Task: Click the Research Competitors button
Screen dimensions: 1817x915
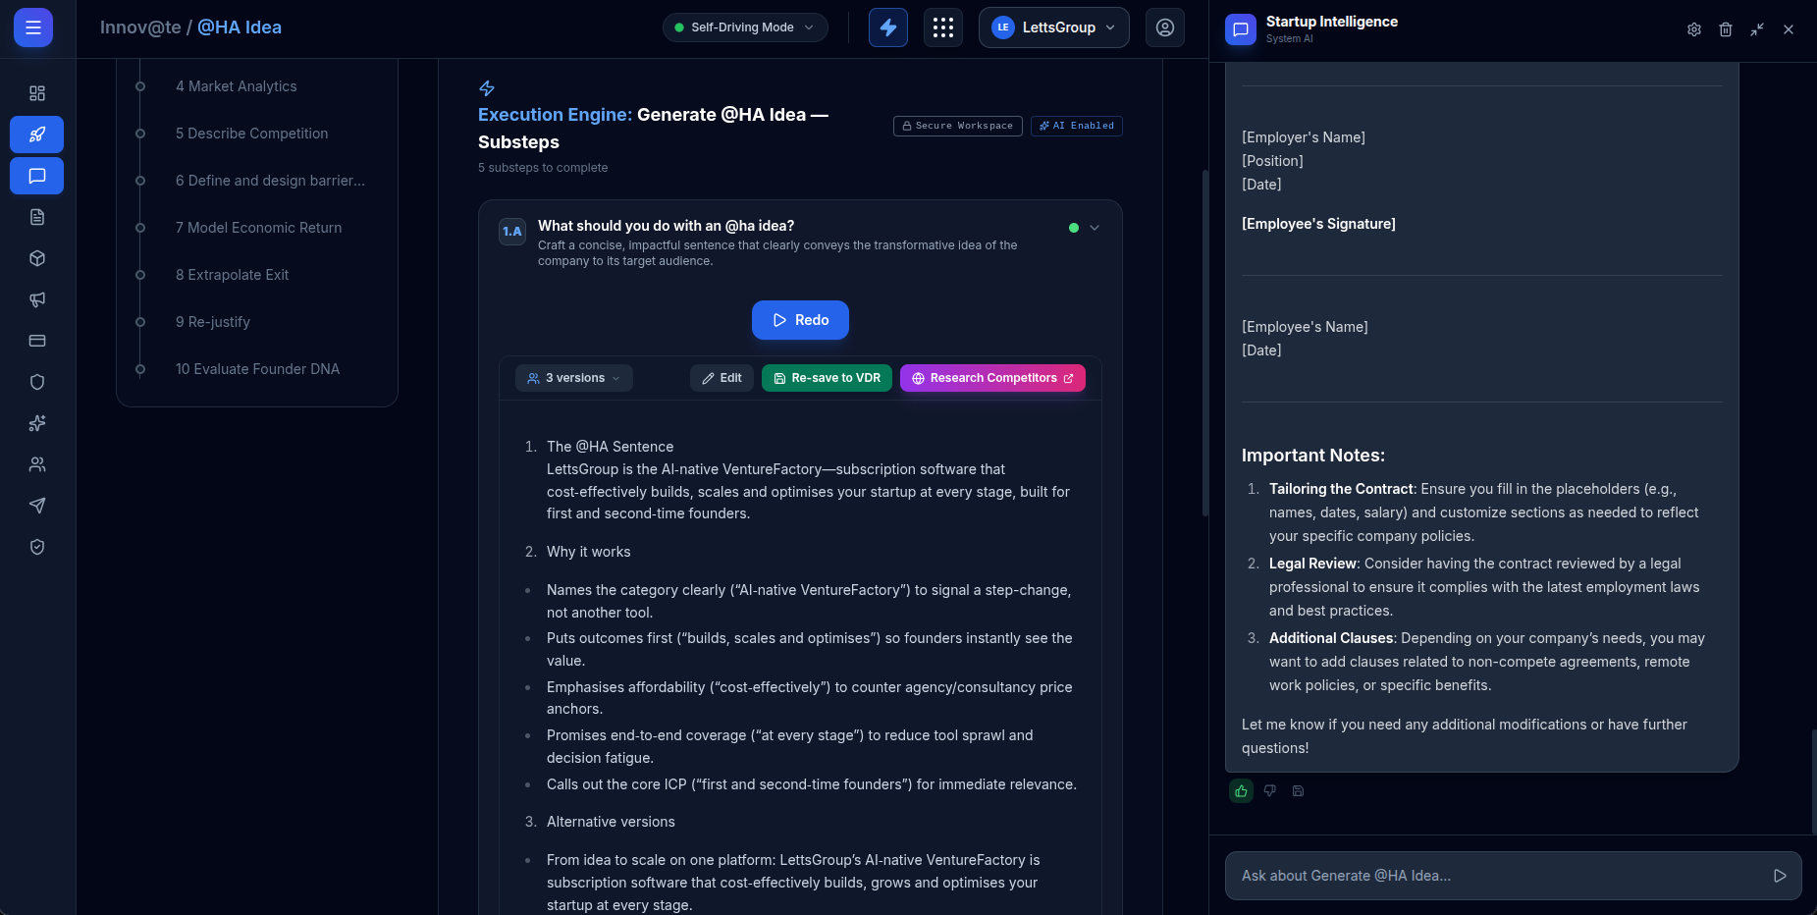Action: [991, 378]
